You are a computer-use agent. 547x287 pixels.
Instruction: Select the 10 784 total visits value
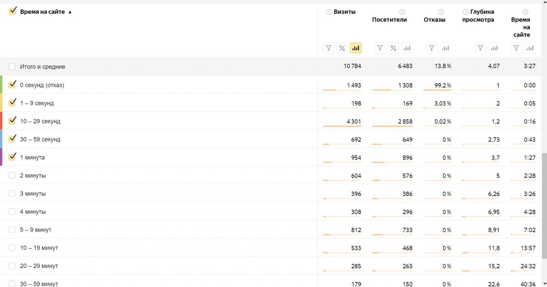pyautogui.click(x=352, y=66)
